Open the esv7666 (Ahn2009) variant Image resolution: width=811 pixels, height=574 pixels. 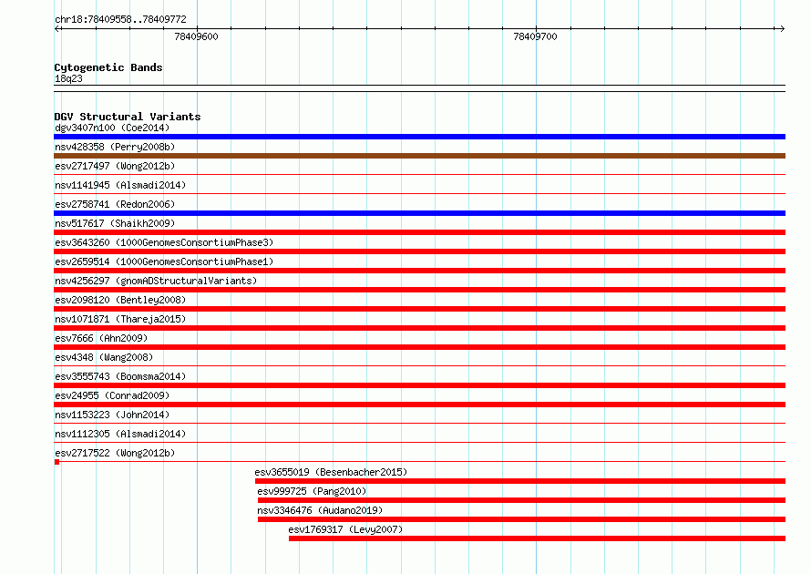101,338
